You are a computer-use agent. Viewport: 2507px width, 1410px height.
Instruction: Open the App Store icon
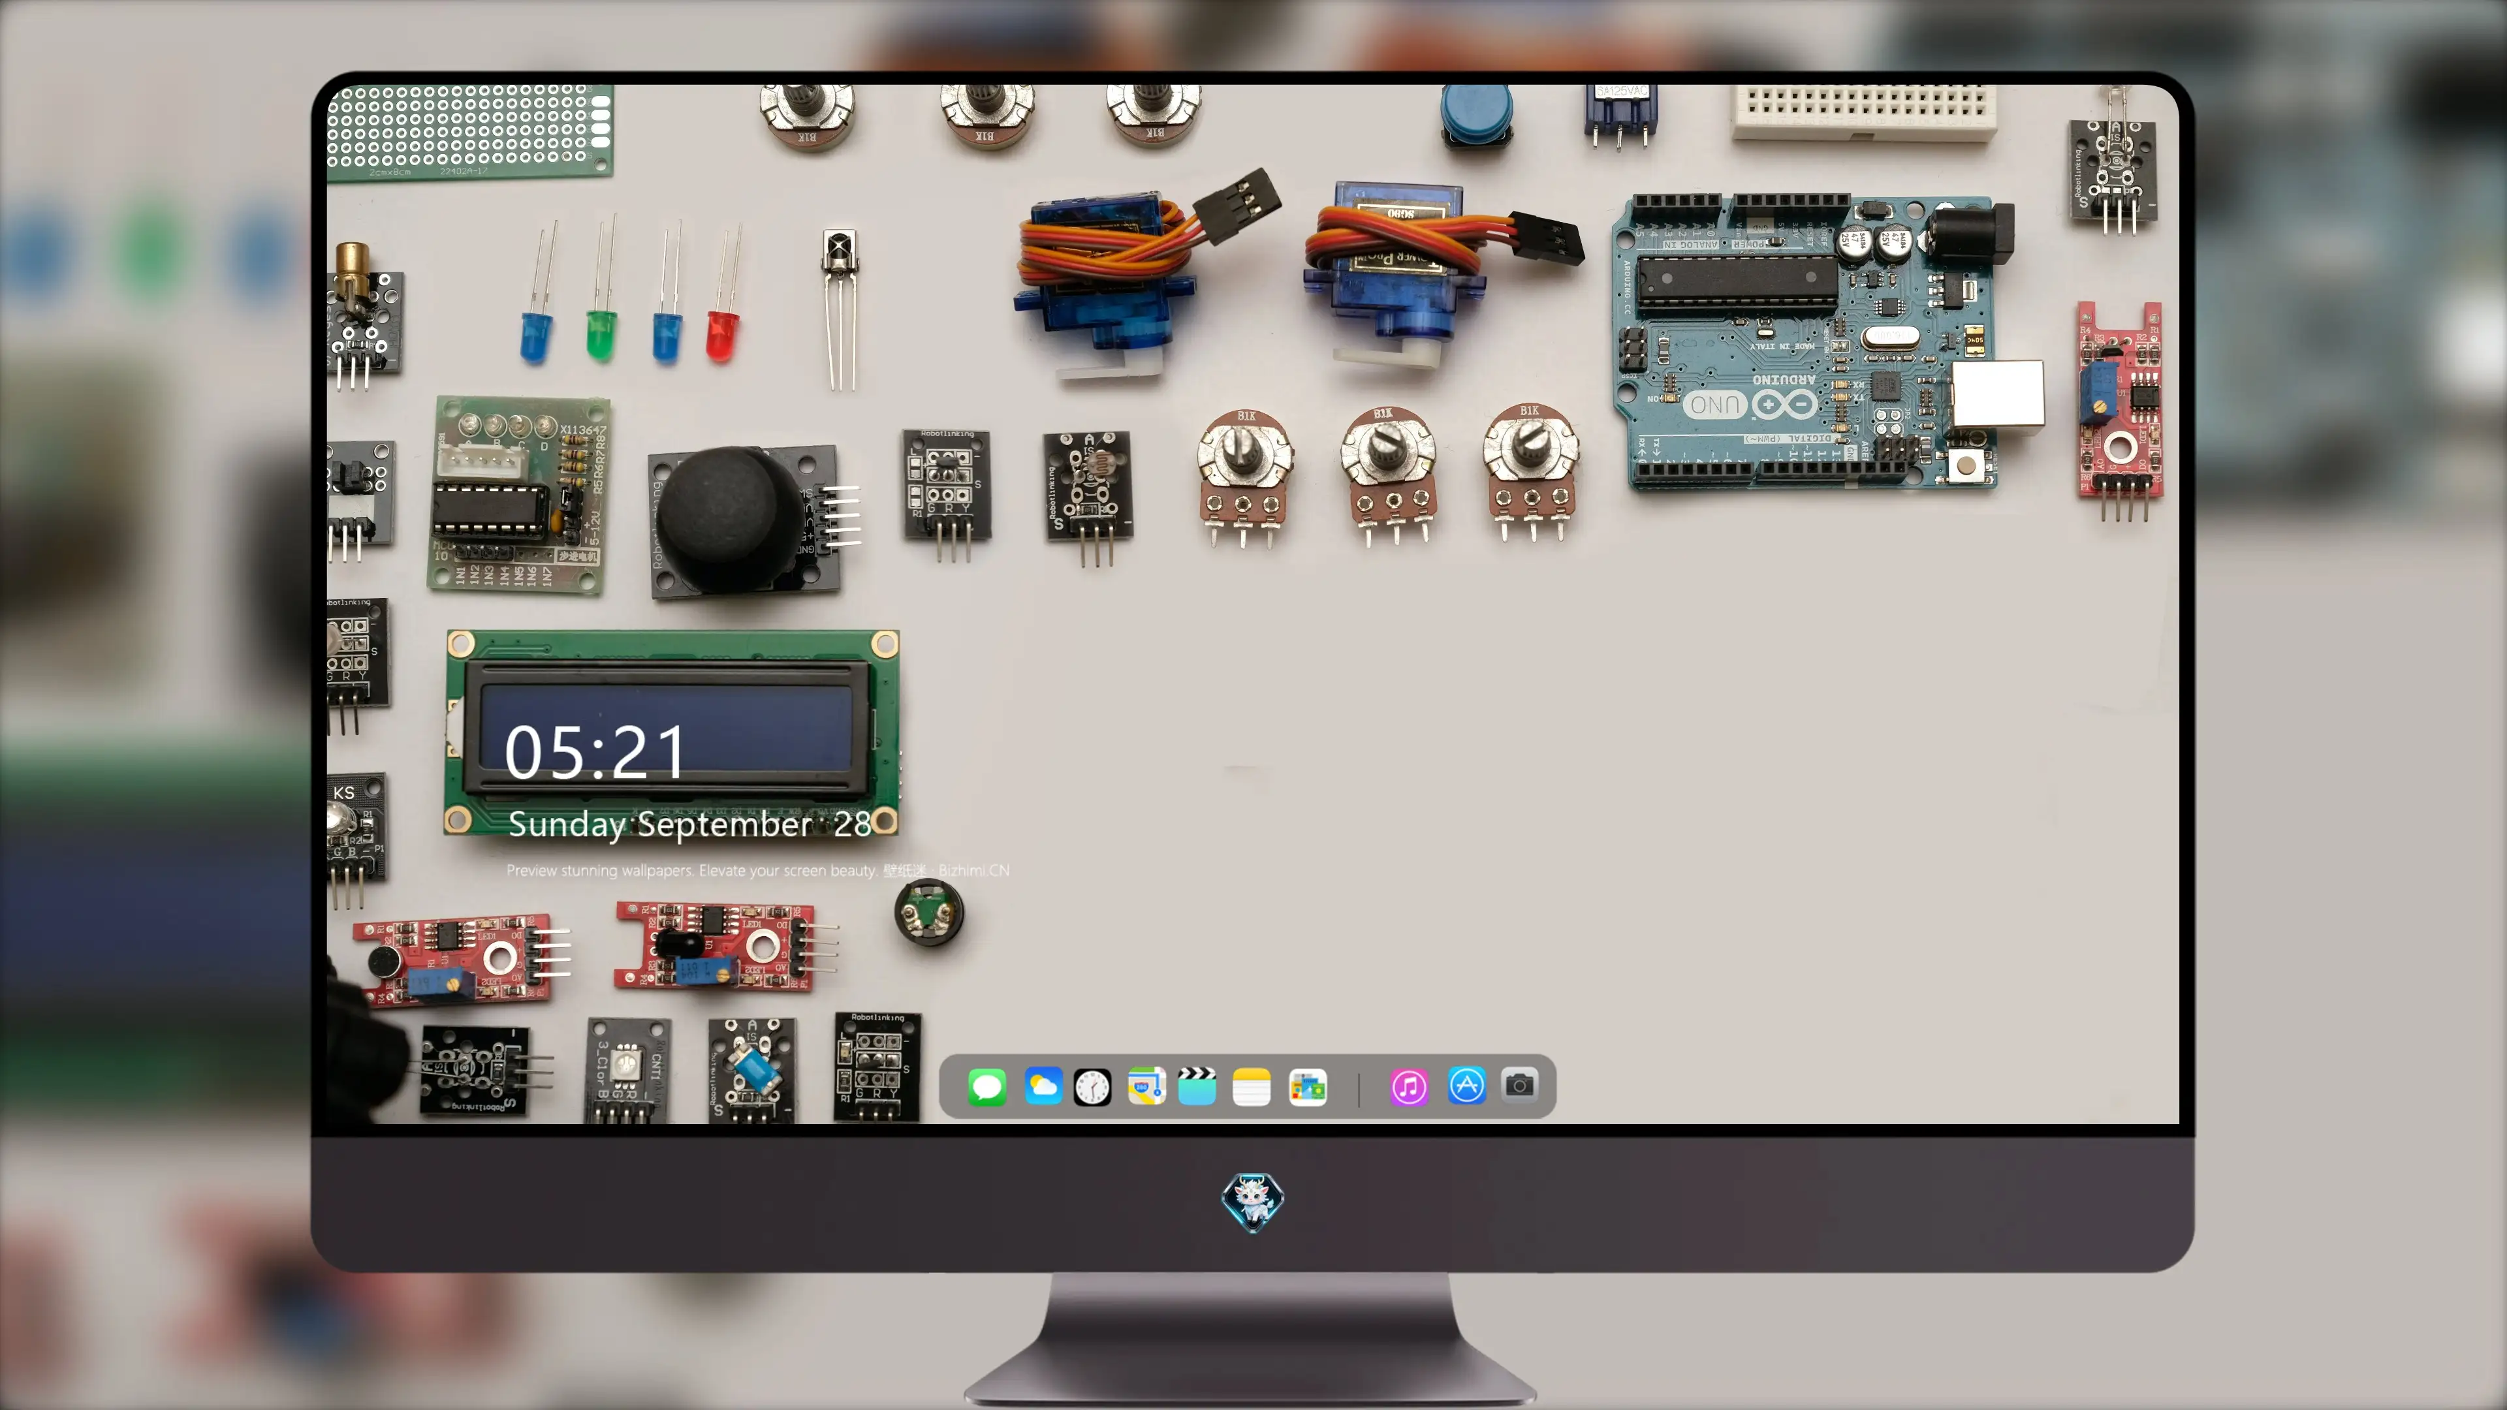(1466, 1085)
